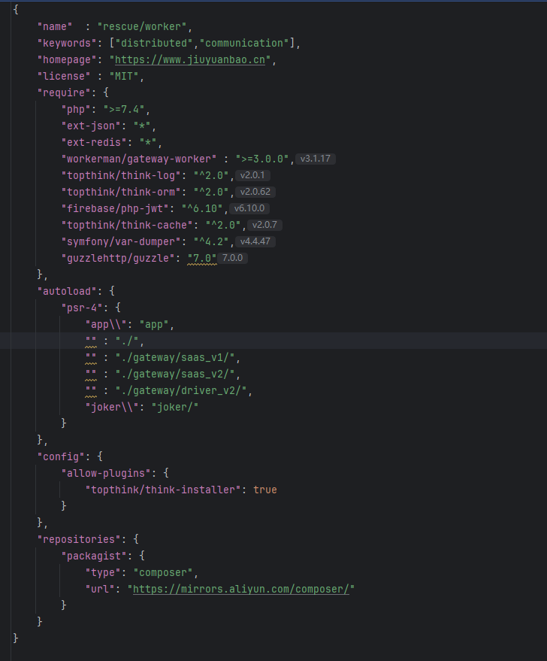The width and height of the screenshot is (547, 661).
Task: Click the "packagist" key
Action: point(94,556)
